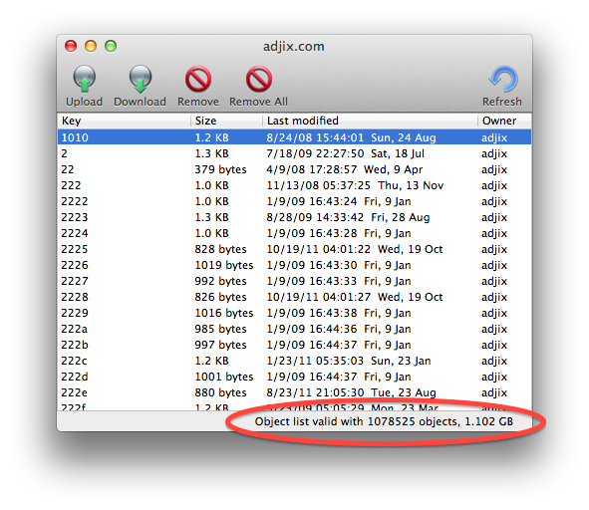Click date 10/19/11 04:01:27 Wed, 19 Oct
The height and width of the screenshot is (510, 589).
355,297
